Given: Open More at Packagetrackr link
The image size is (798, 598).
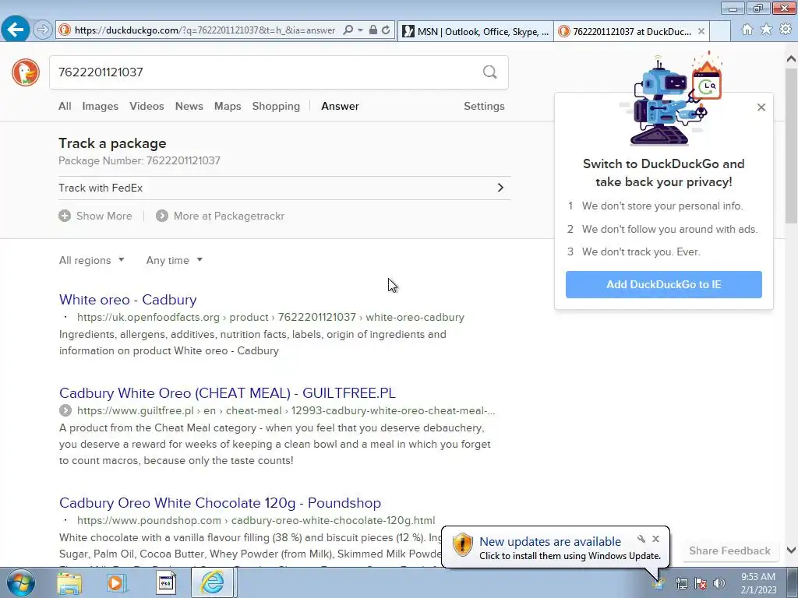Looking at the screenshot, I should coord(220,216).
